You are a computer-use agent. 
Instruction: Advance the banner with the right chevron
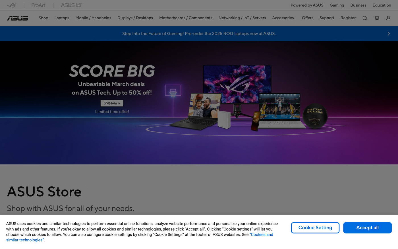pyautogui.click(x=388, y=33)
